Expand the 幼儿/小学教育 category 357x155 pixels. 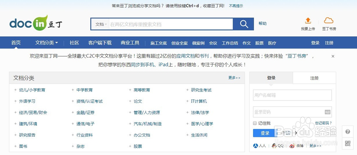(x=15, y=90)
